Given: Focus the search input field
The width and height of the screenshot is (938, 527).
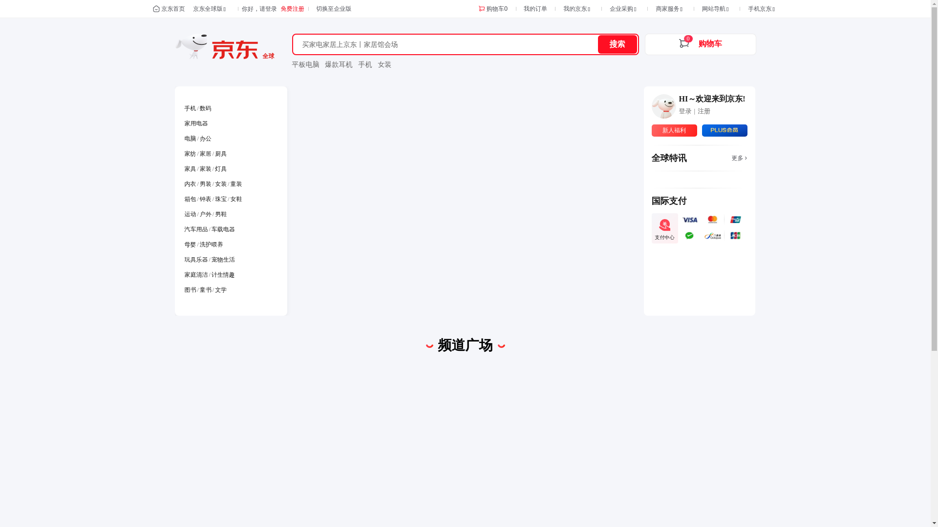Looking at the screenshot, I should point(446,44).
